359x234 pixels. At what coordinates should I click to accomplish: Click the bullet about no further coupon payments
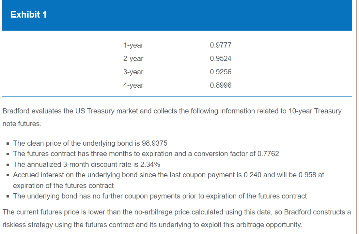[x=160, y=196]
